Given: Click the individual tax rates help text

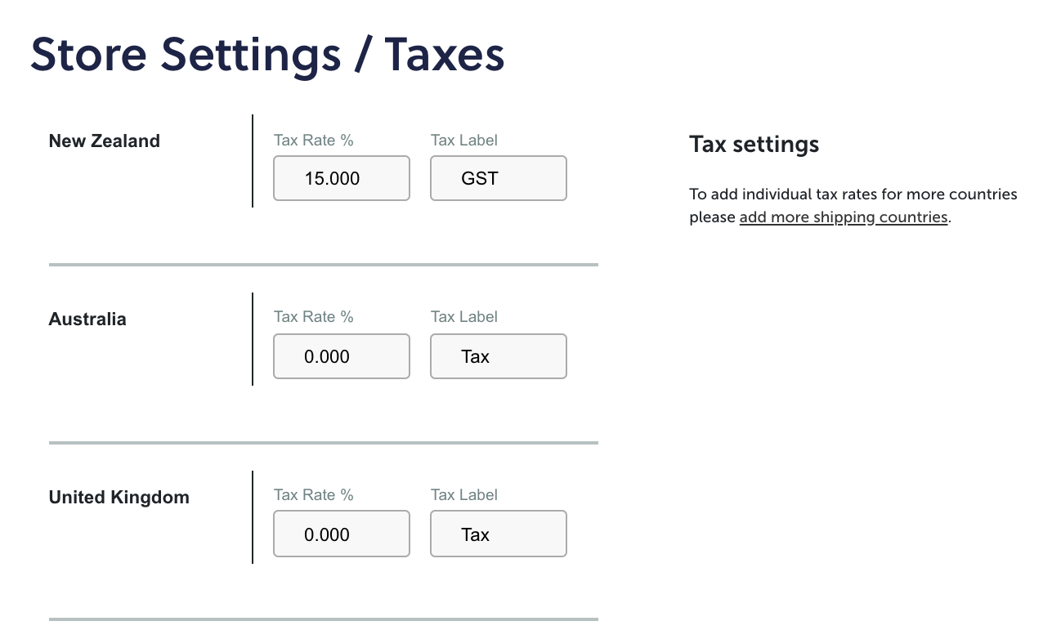Looking at the screenshot, I should click(x=853, y=206).
